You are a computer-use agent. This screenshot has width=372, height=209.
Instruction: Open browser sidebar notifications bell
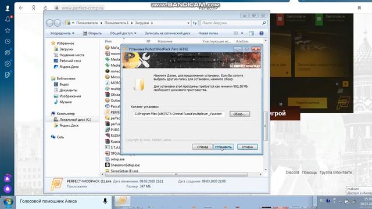click(x=8, y=19)
